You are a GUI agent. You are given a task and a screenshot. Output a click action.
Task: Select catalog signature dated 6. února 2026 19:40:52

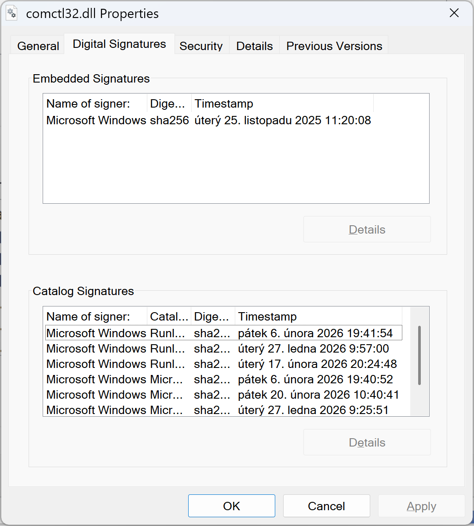pyautogui.click(x=224, y=379)
